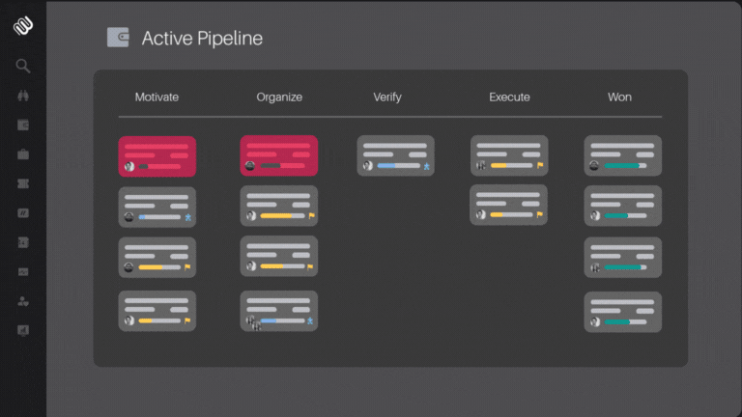The image size is (742, 417).
Task: Select the Execute column header
Action: click(509, 97)
